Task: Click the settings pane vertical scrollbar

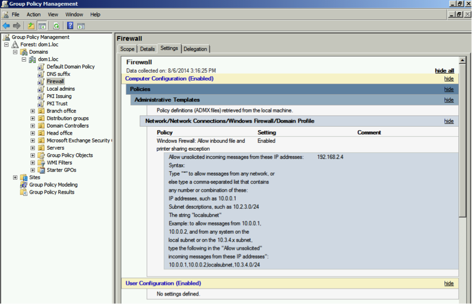Action: coord(462,150)
